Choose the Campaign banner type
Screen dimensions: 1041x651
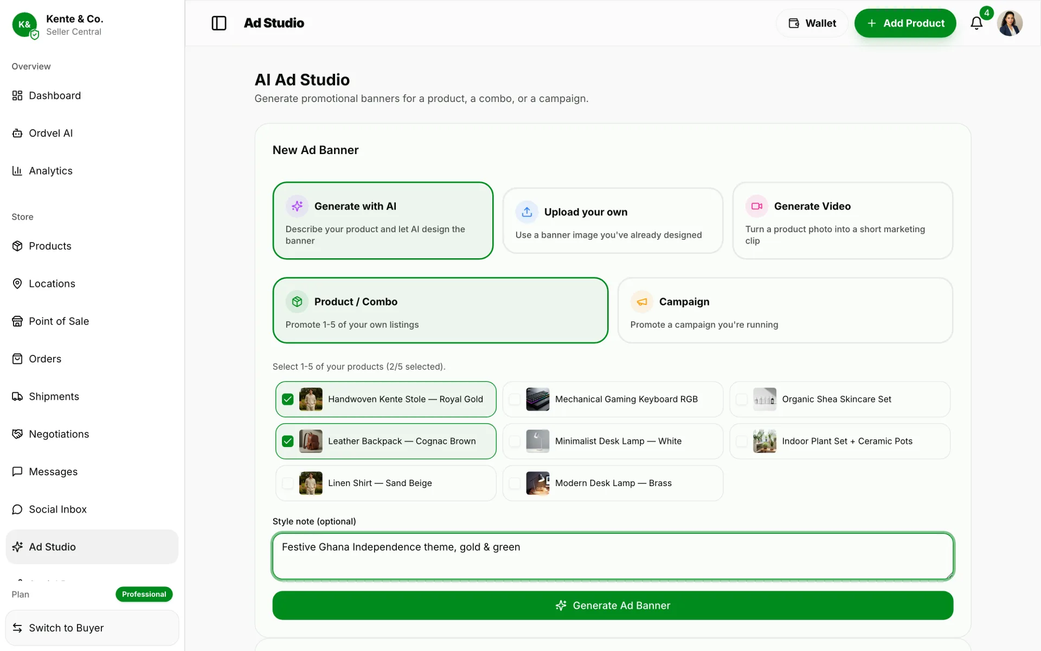tap(785, 310)
